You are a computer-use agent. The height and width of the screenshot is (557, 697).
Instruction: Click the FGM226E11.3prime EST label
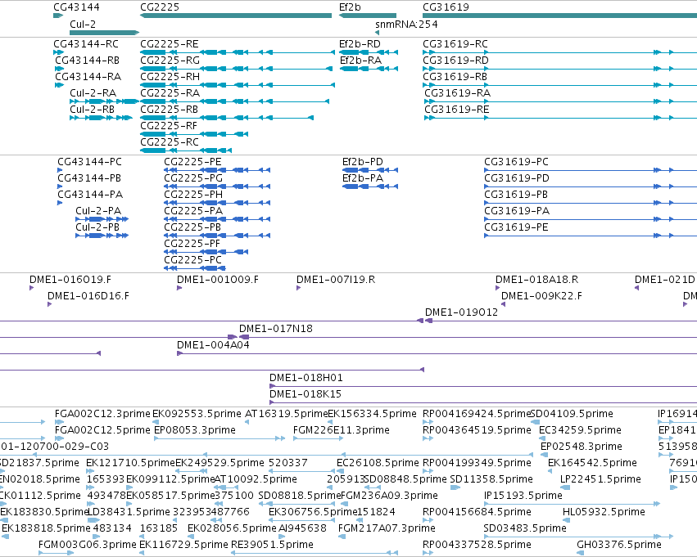342,431
